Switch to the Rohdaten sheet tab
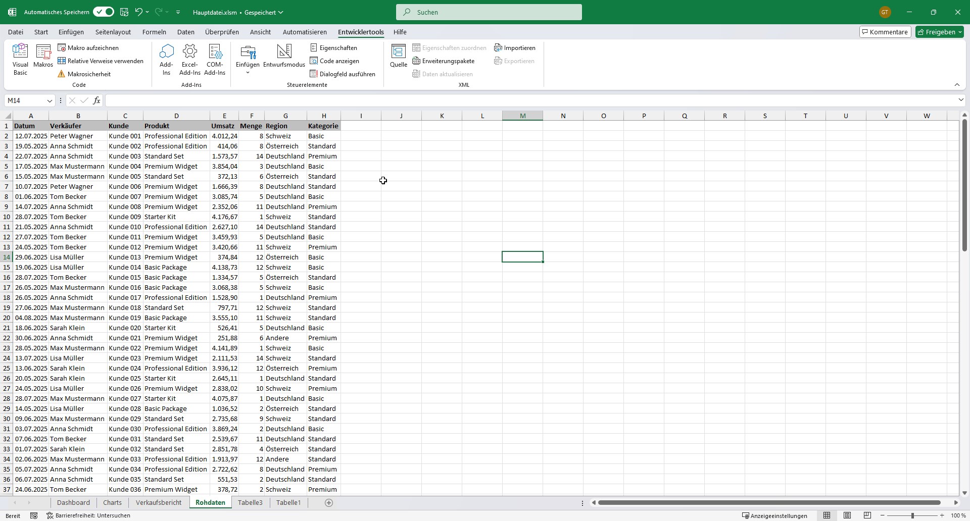Viewport: 970px width, 521px height. (210, 502)
